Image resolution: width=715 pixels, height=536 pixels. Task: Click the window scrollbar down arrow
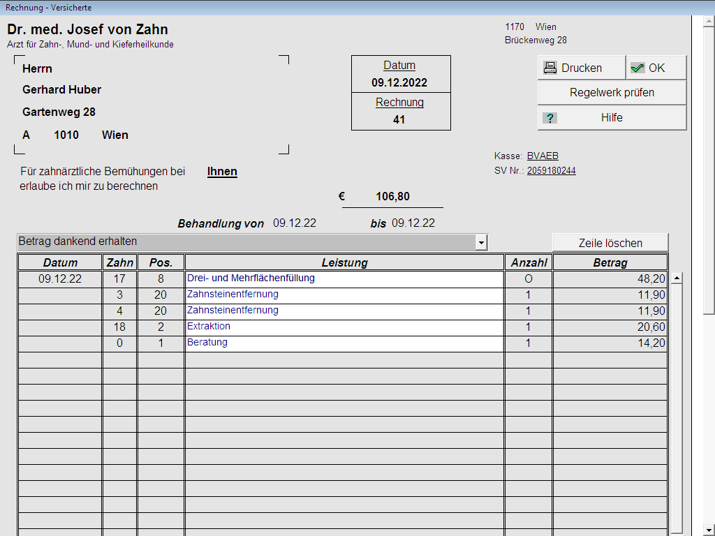(709, 529)
